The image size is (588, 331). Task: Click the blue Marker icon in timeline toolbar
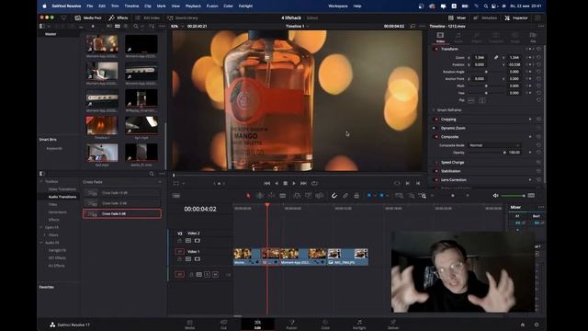pos(382,196)
